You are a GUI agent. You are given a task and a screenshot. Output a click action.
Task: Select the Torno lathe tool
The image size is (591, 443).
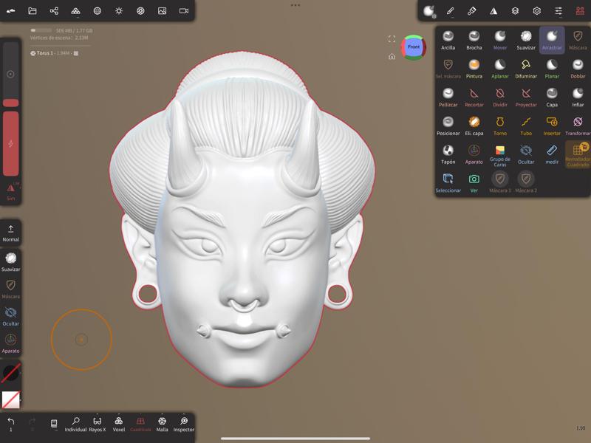coord(500,126)
